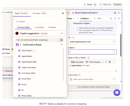Click the refresh fields icon
130x106 pixels.
[115, 19]
